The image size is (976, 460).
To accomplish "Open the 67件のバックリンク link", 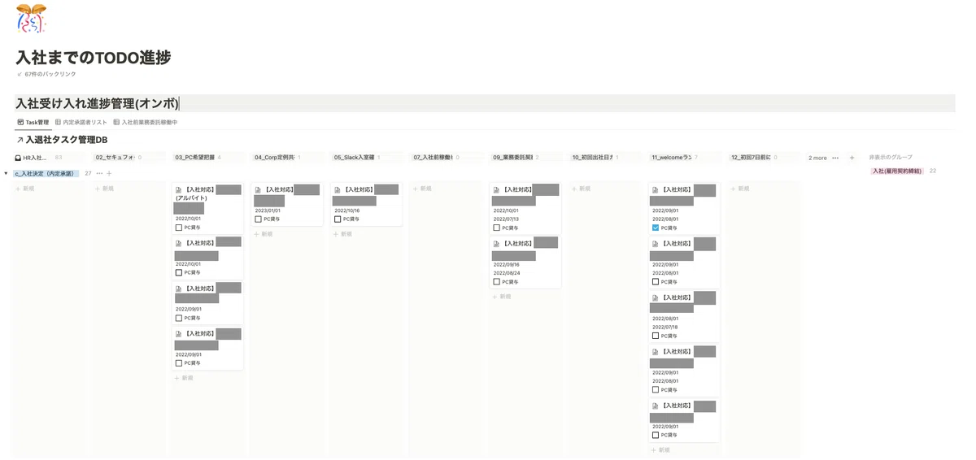I will click(50, 74).
